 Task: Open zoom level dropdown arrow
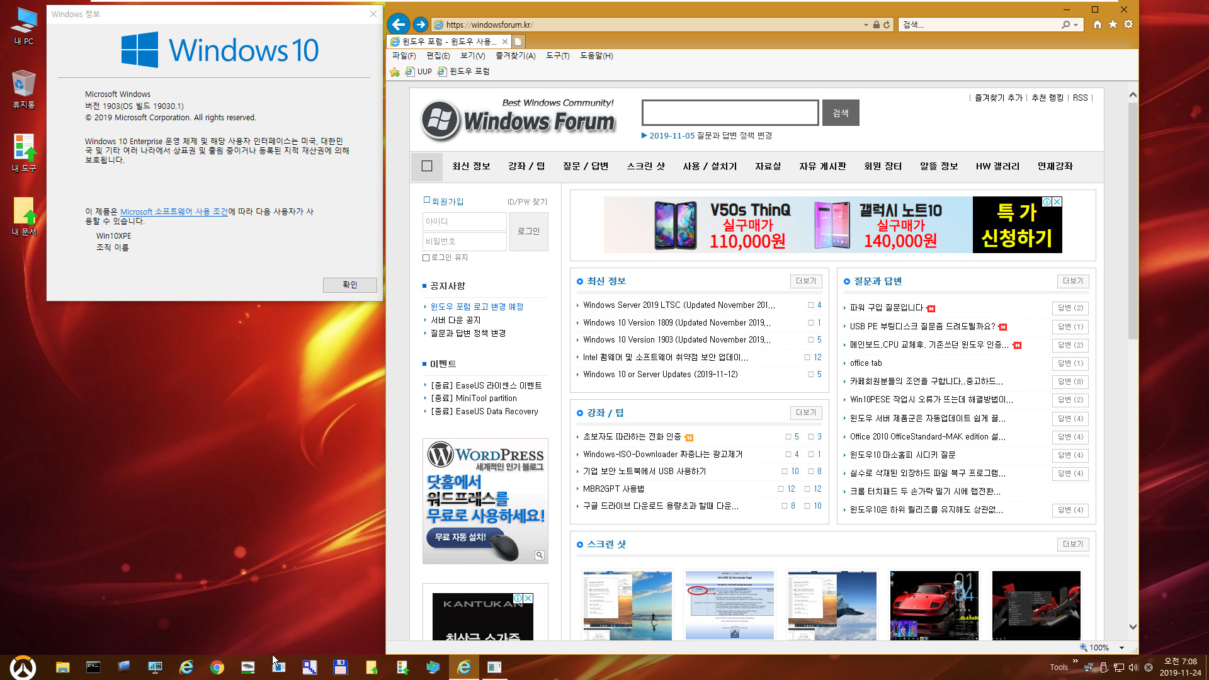(x=1121, y=648)
